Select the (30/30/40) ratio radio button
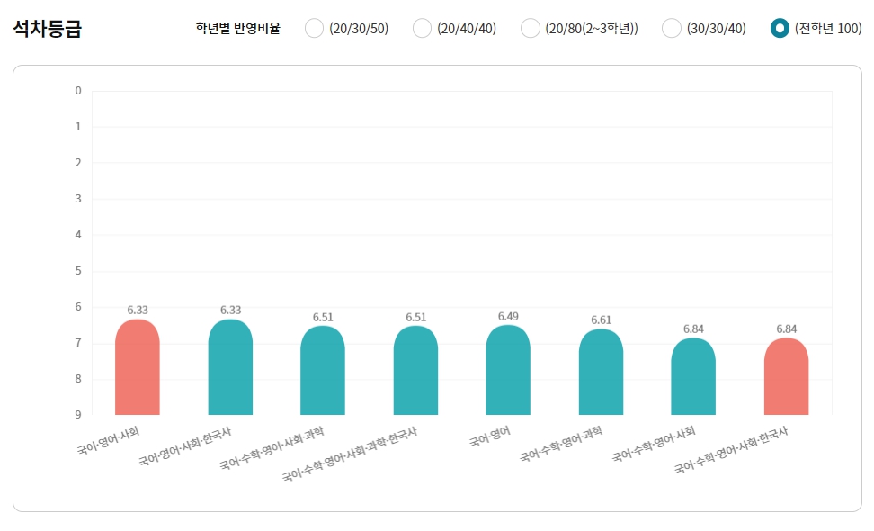This screenshot has height=531, width=874. [671, 28]
